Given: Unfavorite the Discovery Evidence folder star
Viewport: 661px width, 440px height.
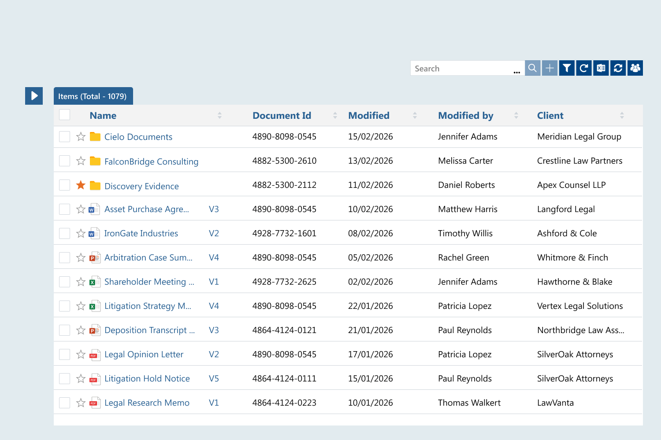Looking at the screenshot, I should [x=81, y=184].
